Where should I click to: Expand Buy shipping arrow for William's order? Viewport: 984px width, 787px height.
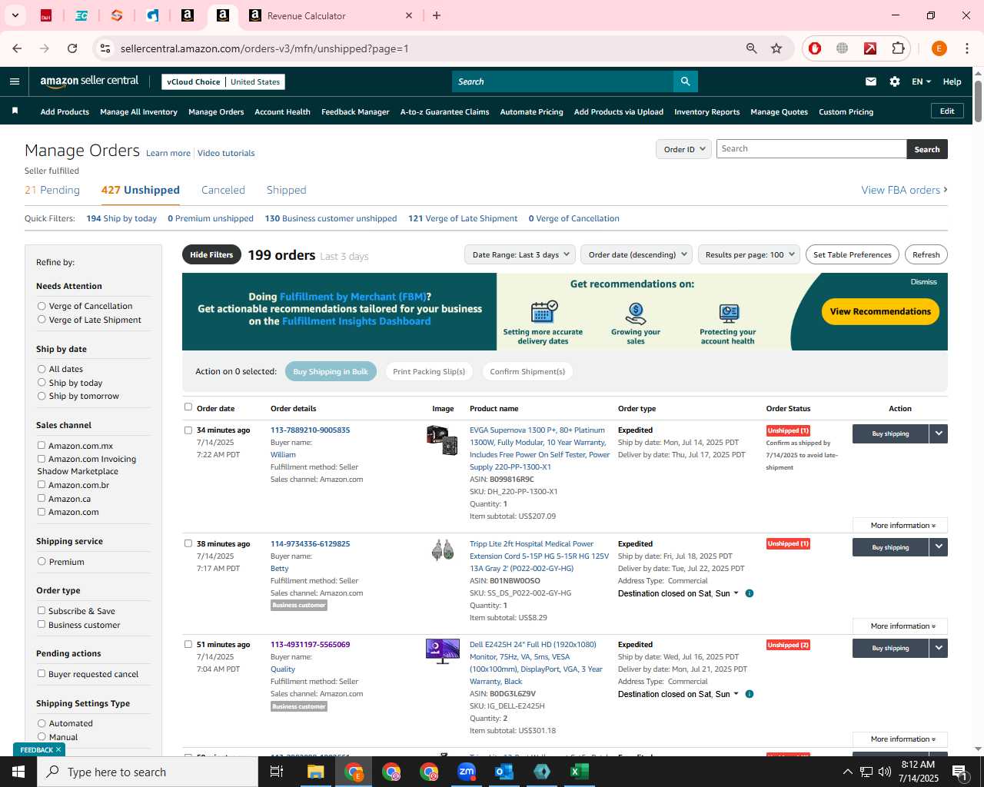939,434
